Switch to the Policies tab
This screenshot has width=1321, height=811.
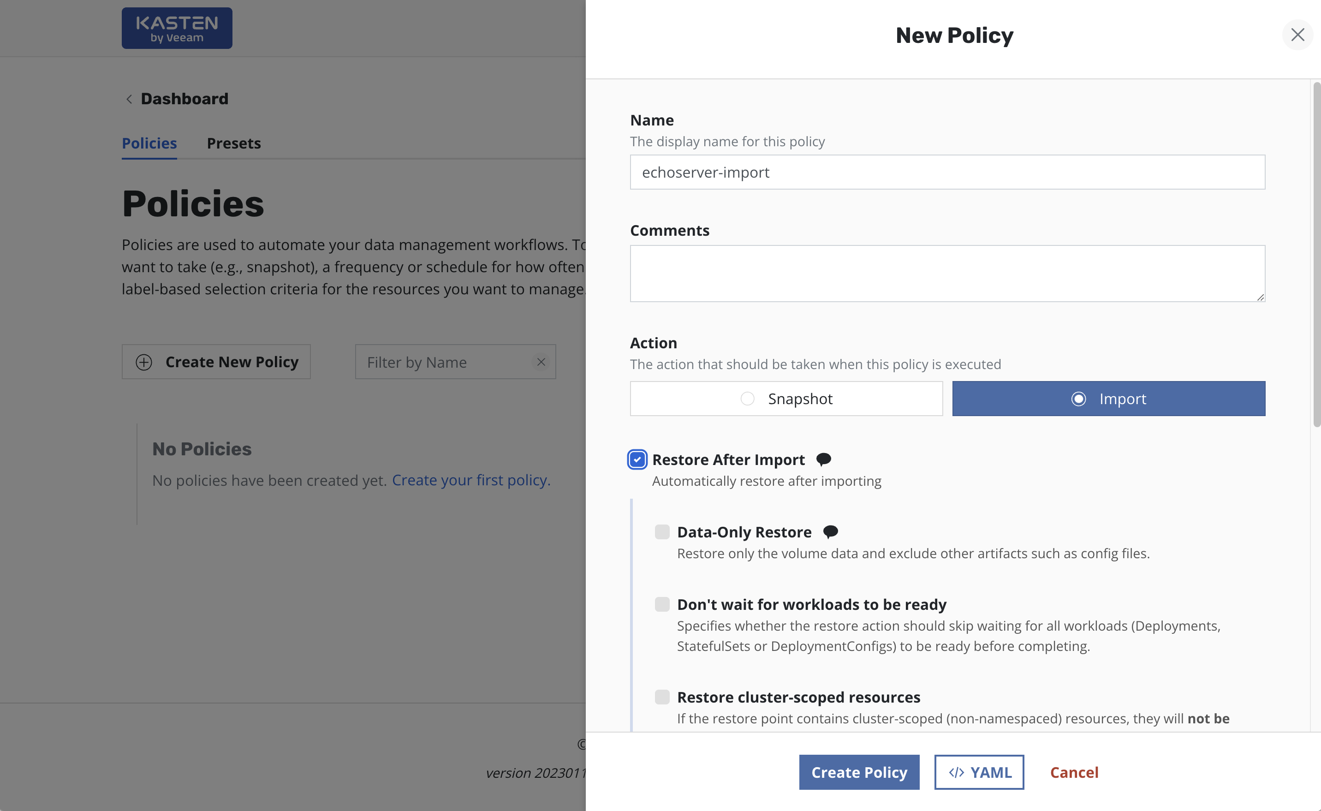(149, 143)
